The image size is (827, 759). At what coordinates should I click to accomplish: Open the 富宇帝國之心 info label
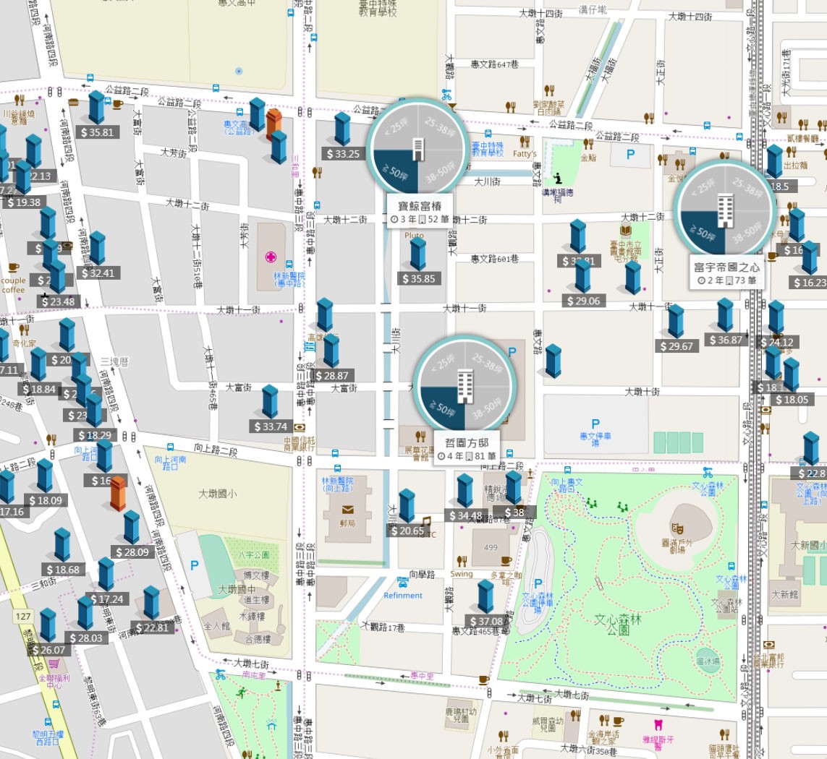726,273
